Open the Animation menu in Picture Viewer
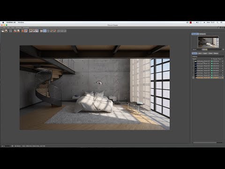The width and height of the screenshot is (225, 169). (x=26, y=28)
